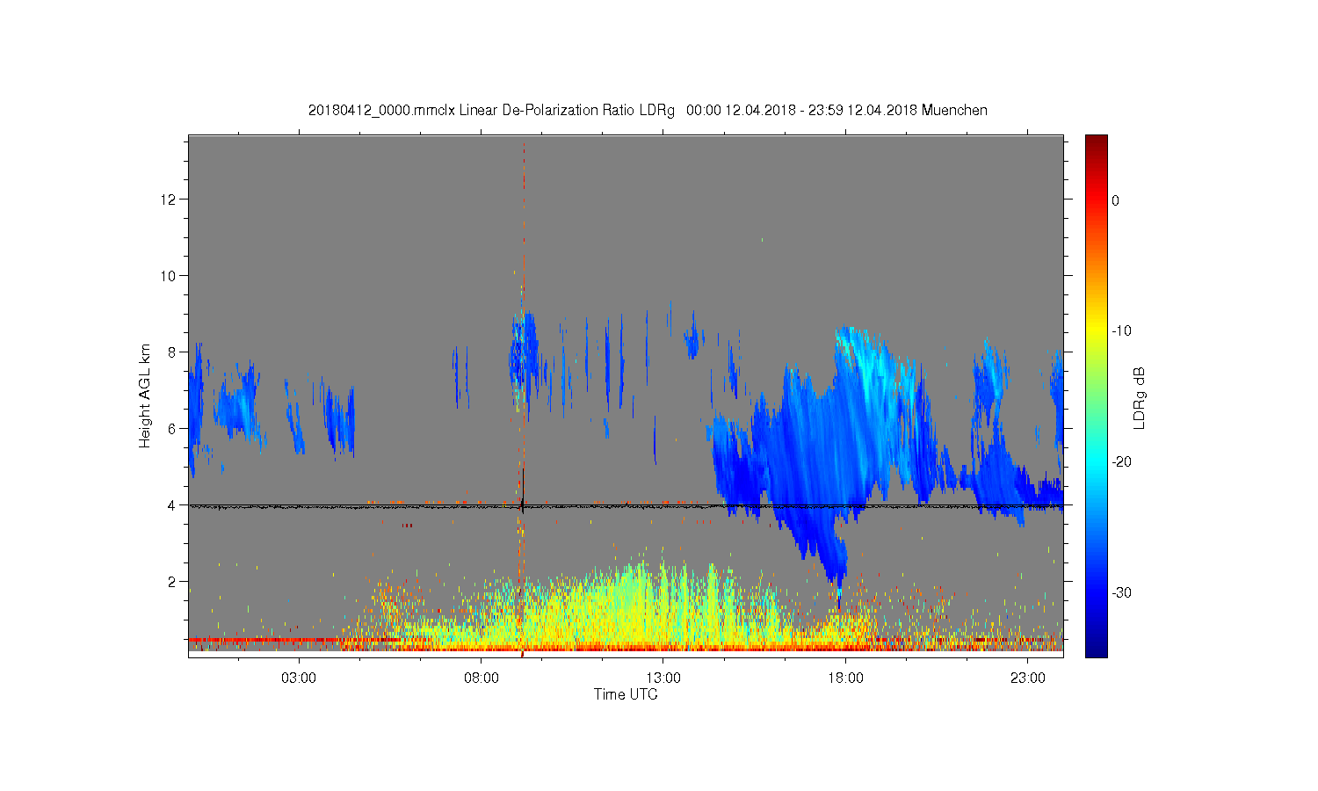
Task: Click the 23:00 time tick label
Action: 1028,679
